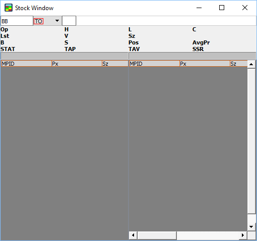
Task: Focus the BB symbol input field
Action: pos(17,21)
